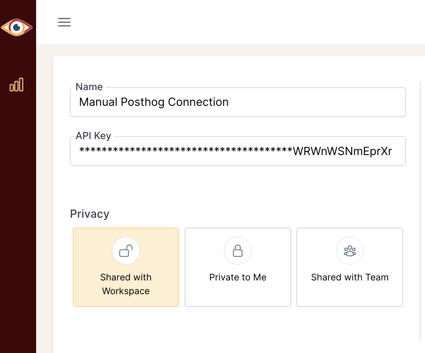The height and width of the screenshot is (353, 425).
Task: Click the people icon on Shared with Team
Action: (x=350, y=251)
